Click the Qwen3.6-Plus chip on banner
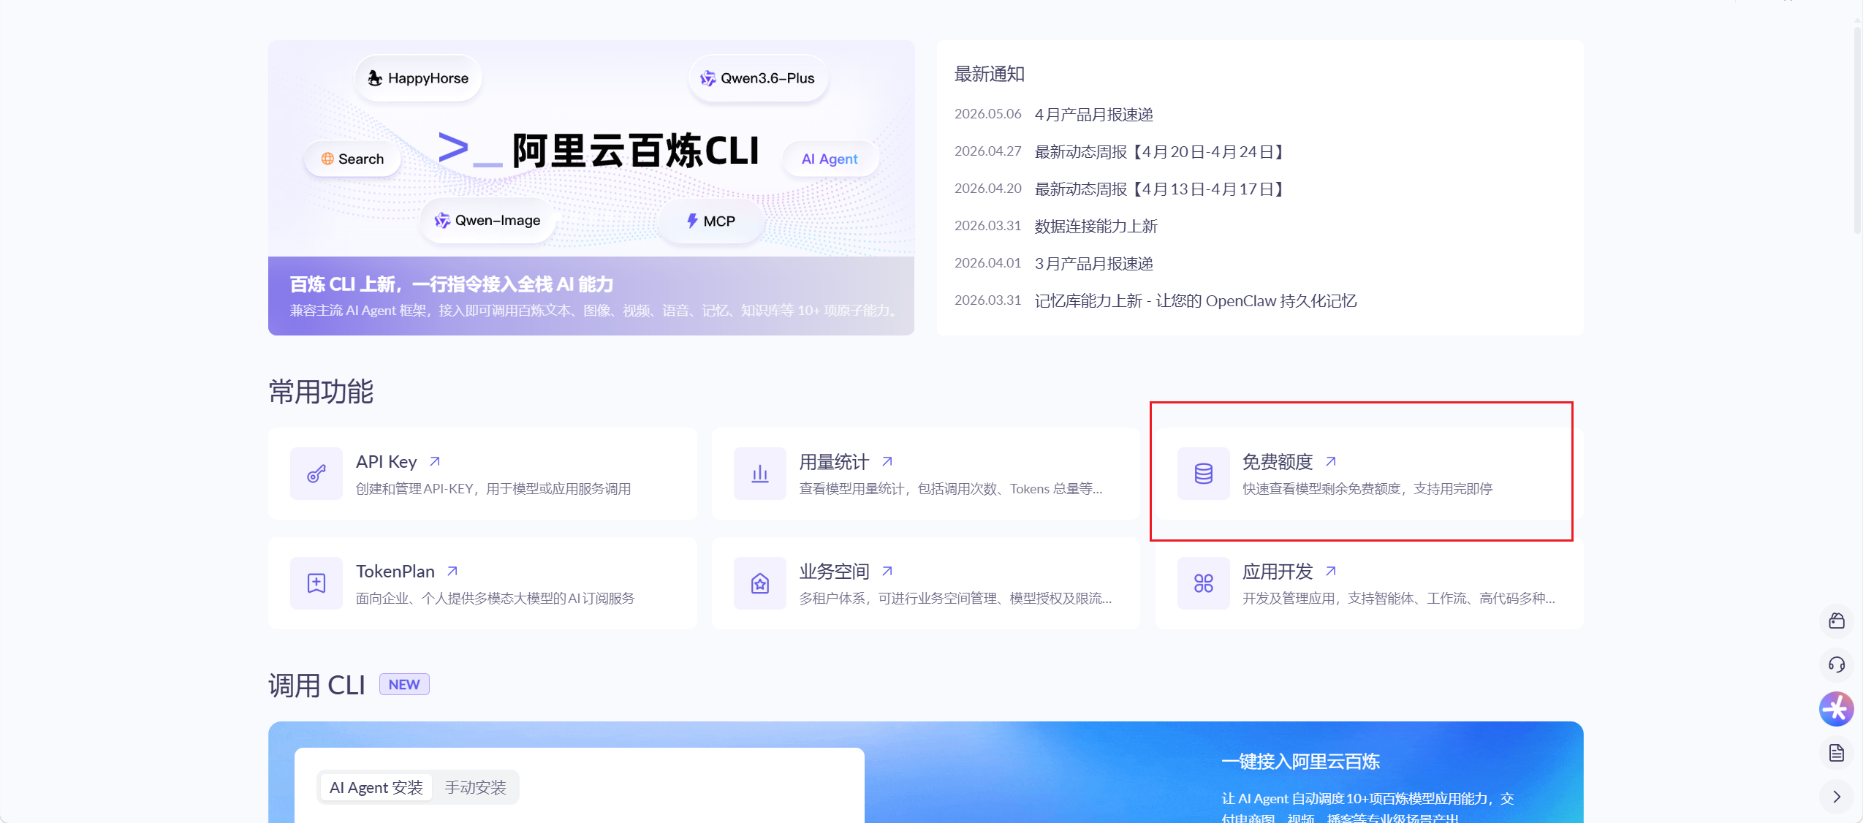Viewport: 1863px width, 823px height. (x=758, y=78)
